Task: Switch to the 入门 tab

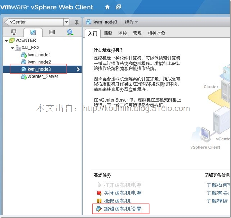Action: pyautogui.click(x=93, y=33)
